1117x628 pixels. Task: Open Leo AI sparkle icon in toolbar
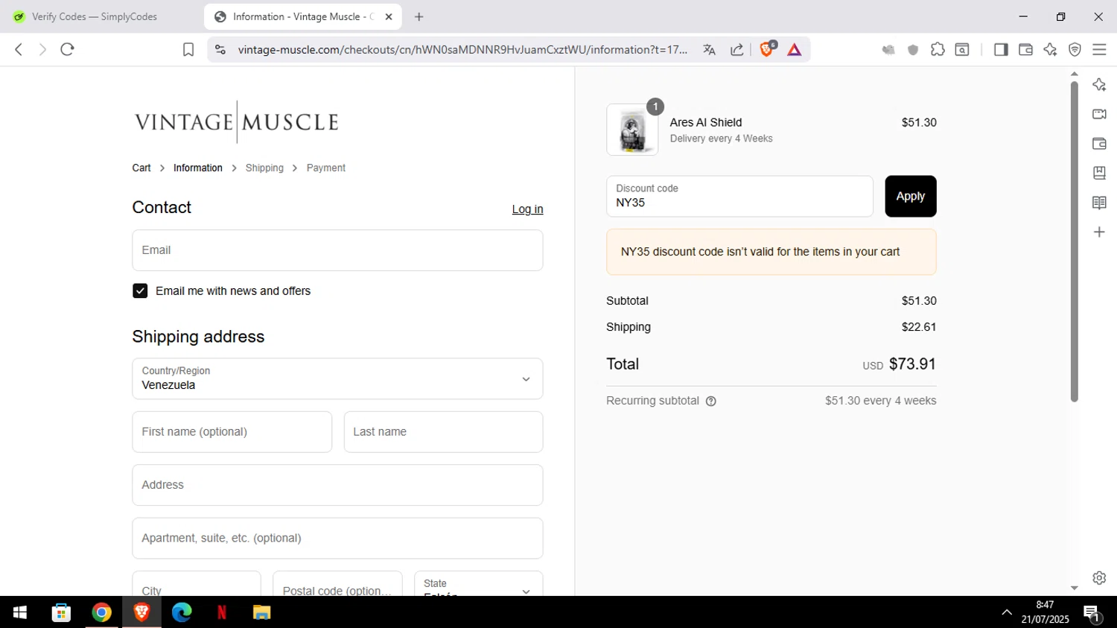click(x=1050, y=49)
